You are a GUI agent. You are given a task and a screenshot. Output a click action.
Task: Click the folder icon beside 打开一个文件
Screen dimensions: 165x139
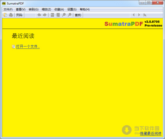13,47
